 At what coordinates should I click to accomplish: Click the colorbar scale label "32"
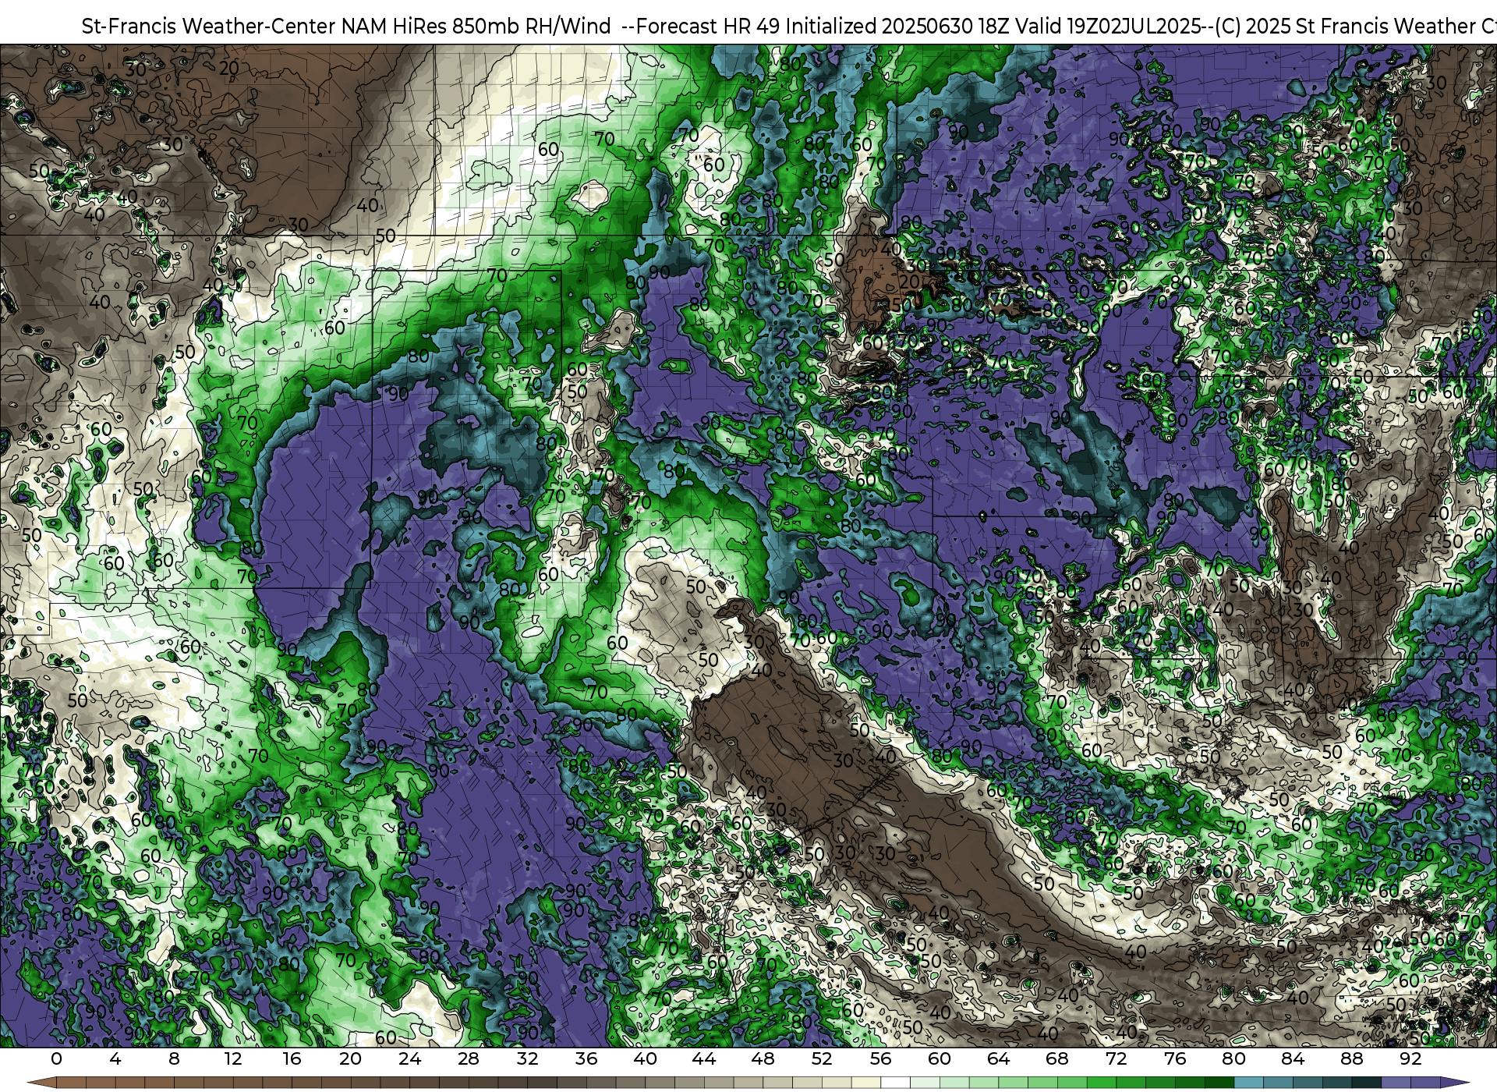pos(527,1058)
